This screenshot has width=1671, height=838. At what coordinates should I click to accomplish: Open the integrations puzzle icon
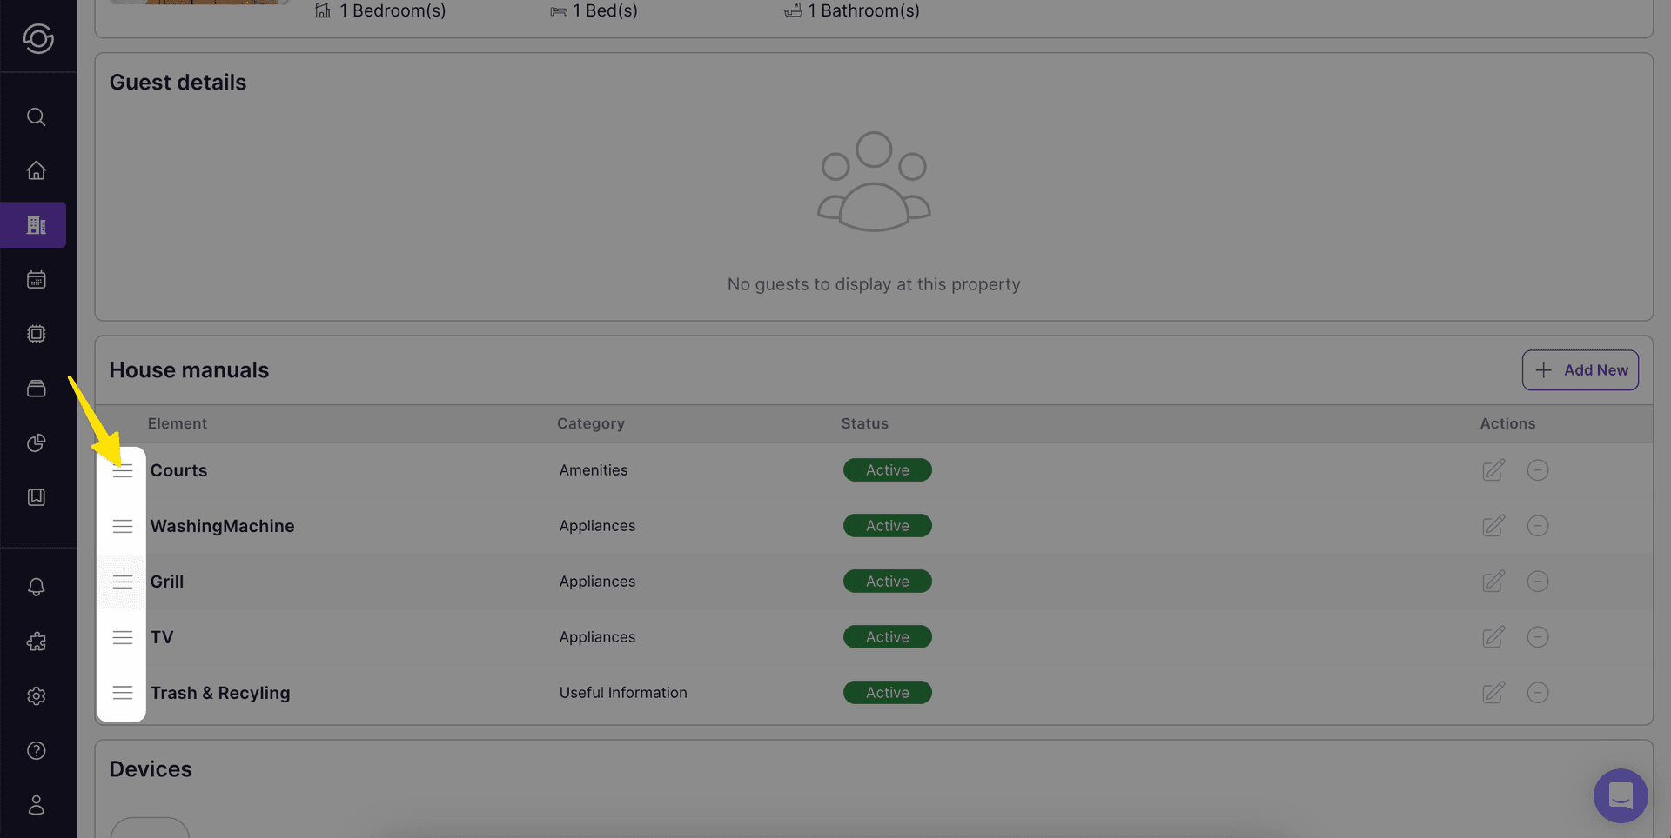[x=37, y=642]
